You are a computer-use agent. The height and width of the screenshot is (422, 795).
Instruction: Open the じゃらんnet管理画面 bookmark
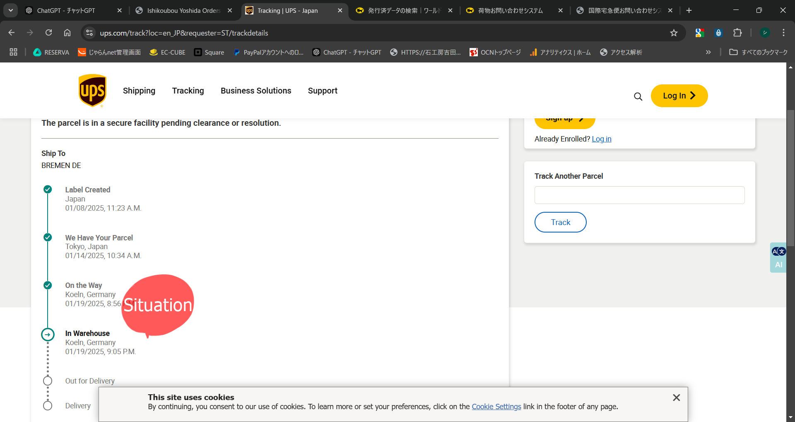click(x=110, y=52)
